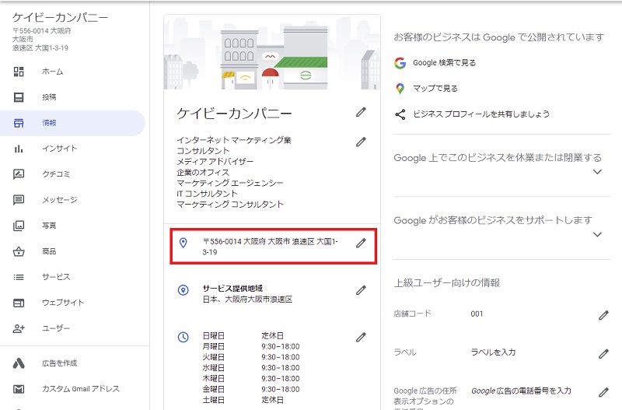Click マップで見る link
Screen dimensions: 622x410
coord(435,89)
